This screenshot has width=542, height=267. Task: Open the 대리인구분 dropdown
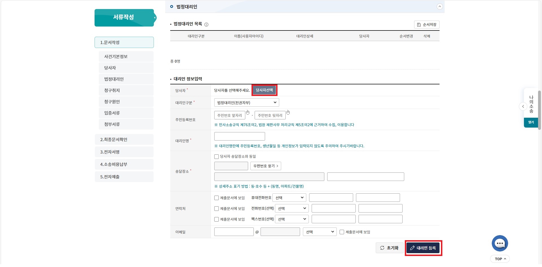point(246,102)
